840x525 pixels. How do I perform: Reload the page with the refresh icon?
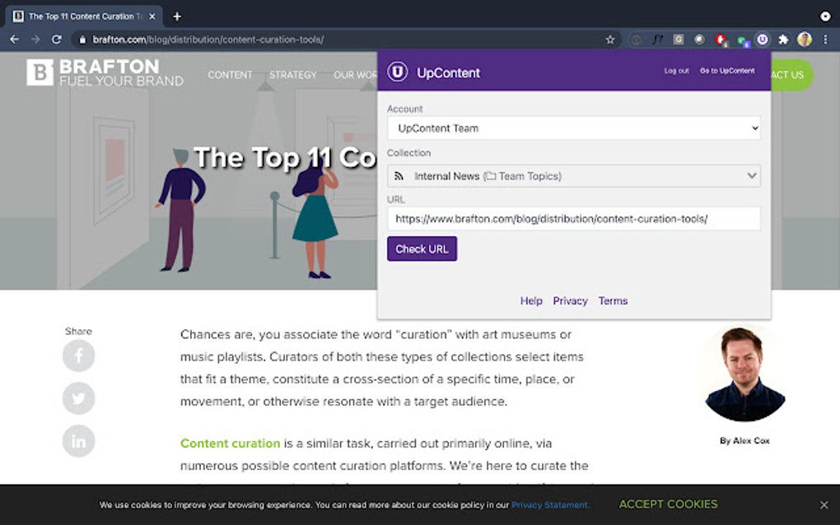[x=56, y=39]
